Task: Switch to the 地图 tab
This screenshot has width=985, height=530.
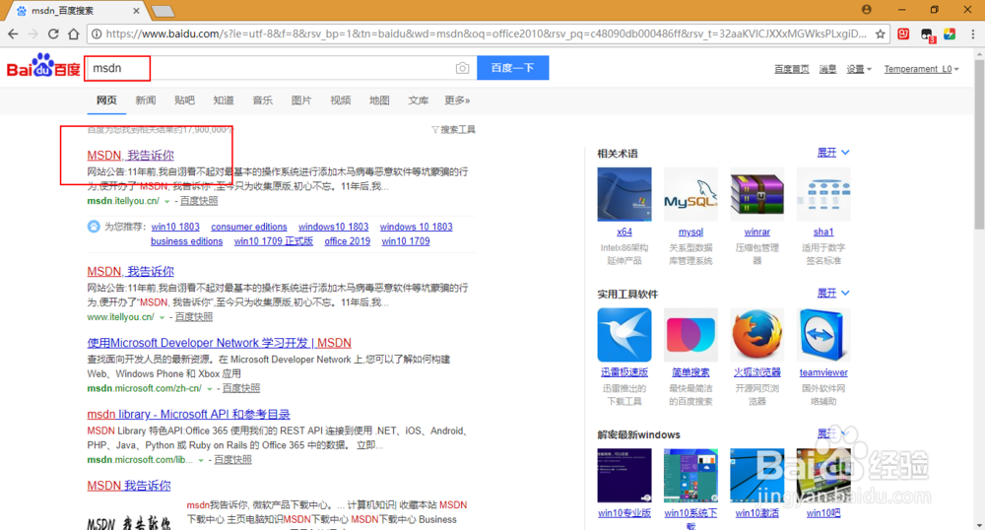Action: click(379, 100)
